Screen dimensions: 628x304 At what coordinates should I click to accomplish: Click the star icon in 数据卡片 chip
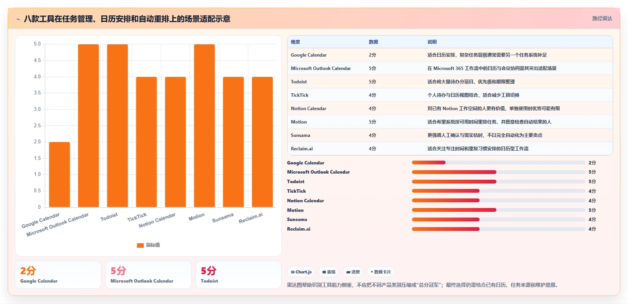click(x=372, y=272)
